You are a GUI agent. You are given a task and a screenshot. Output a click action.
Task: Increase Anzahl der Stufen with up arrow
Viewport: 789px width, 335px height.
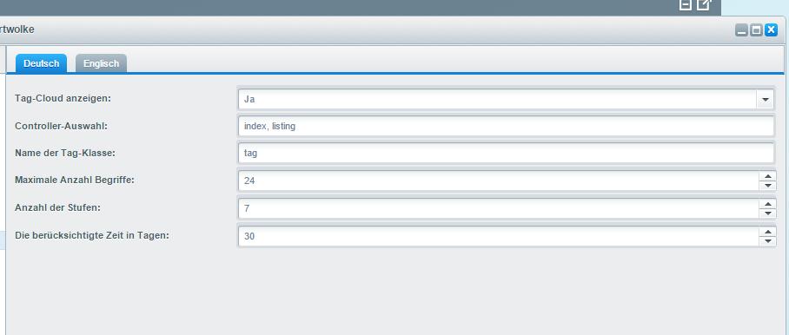pos(767,203)
